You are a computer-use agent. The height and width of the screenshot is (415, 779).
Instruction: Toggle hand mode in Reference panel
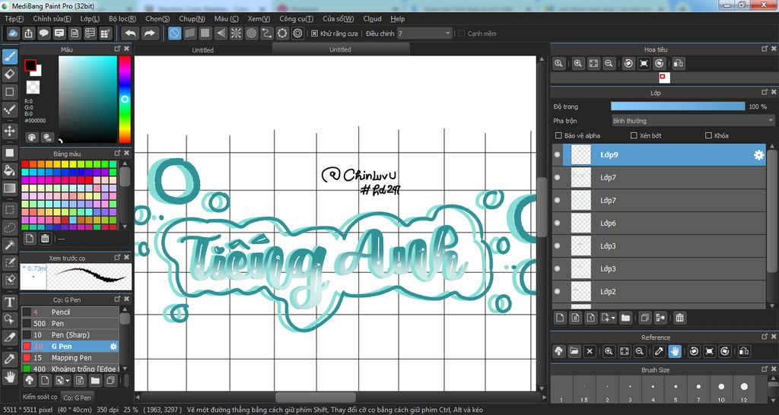[x=674, y=351]
